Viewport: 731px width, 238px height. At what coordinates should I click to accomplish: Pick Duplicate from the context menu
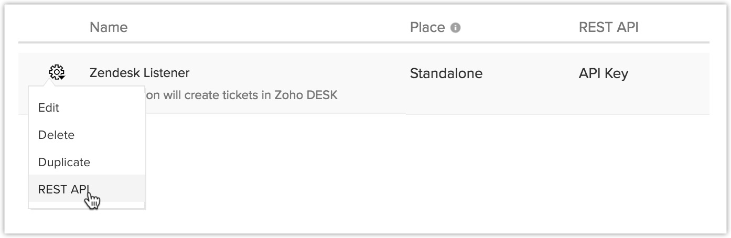64,162
